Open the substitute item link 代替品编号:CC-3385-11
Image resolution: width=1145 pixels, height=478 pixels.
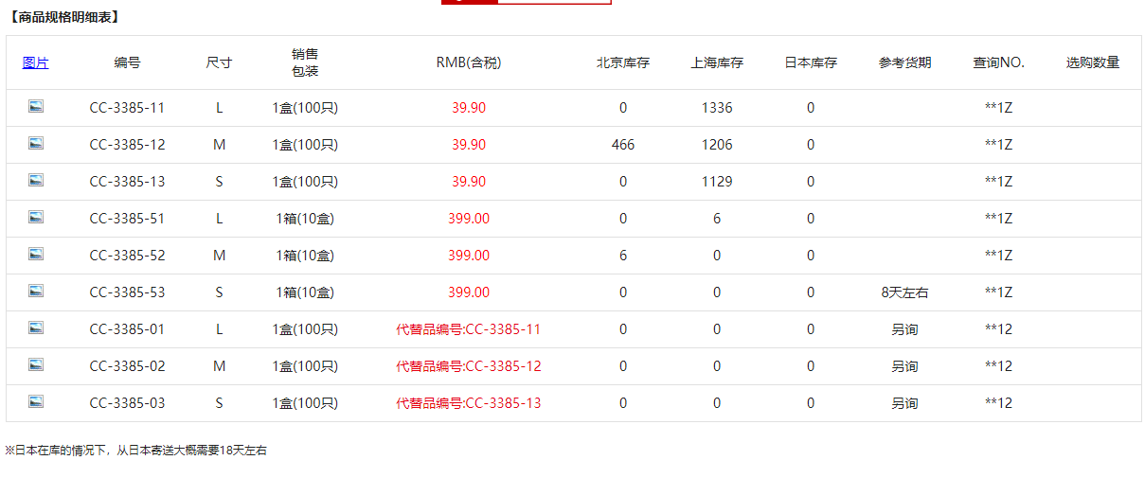pyautogui.click(x=468, y=329)
